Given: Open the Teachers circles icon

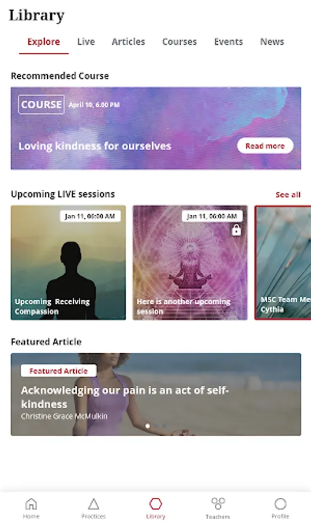Looking at the screenshot, I should coord(218,503).
